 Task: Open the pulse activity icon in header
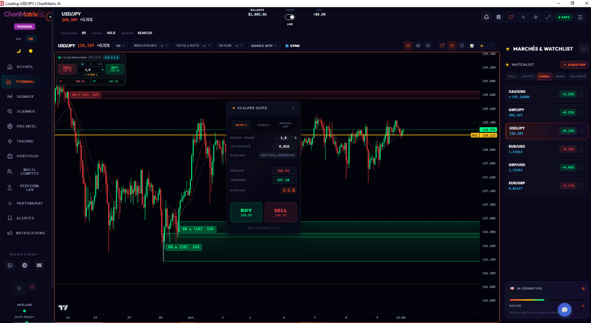(524, 17)
